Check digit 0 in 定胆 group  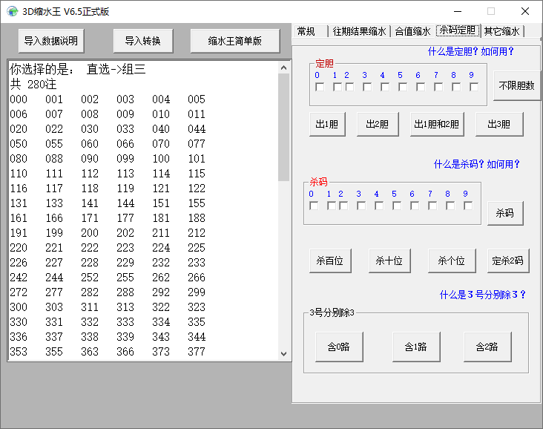pyautogui.click(x=320, y=87)
